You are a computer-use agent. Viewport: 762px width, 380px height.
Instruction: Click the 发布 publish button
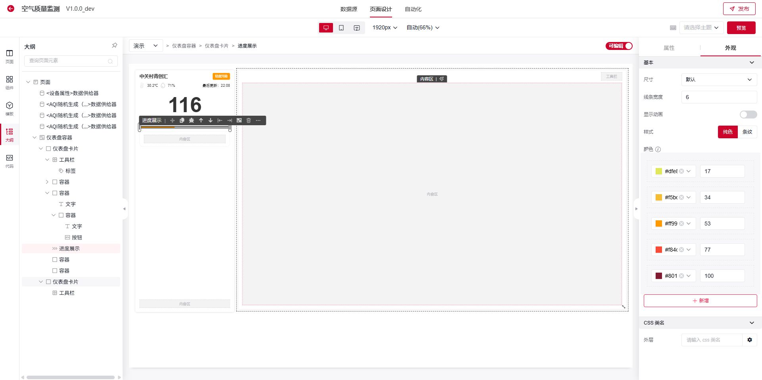[x=739, y=9]
